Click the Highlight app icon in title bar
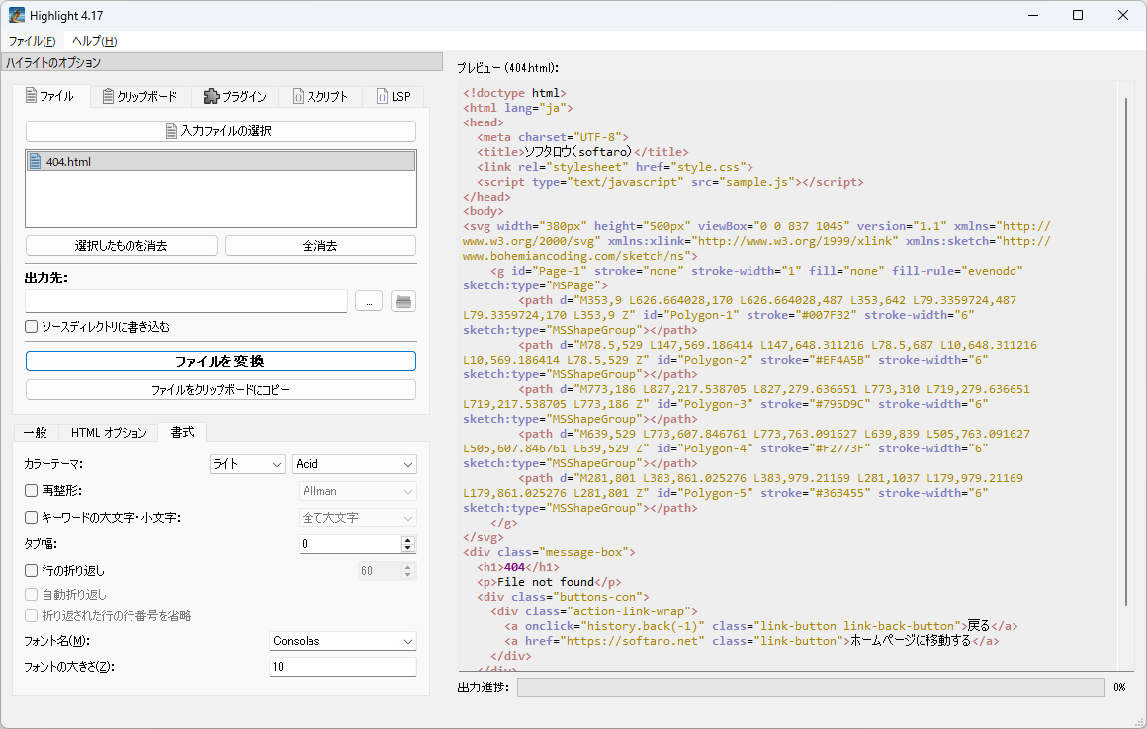1147x729 pixels. coord(17,15)
